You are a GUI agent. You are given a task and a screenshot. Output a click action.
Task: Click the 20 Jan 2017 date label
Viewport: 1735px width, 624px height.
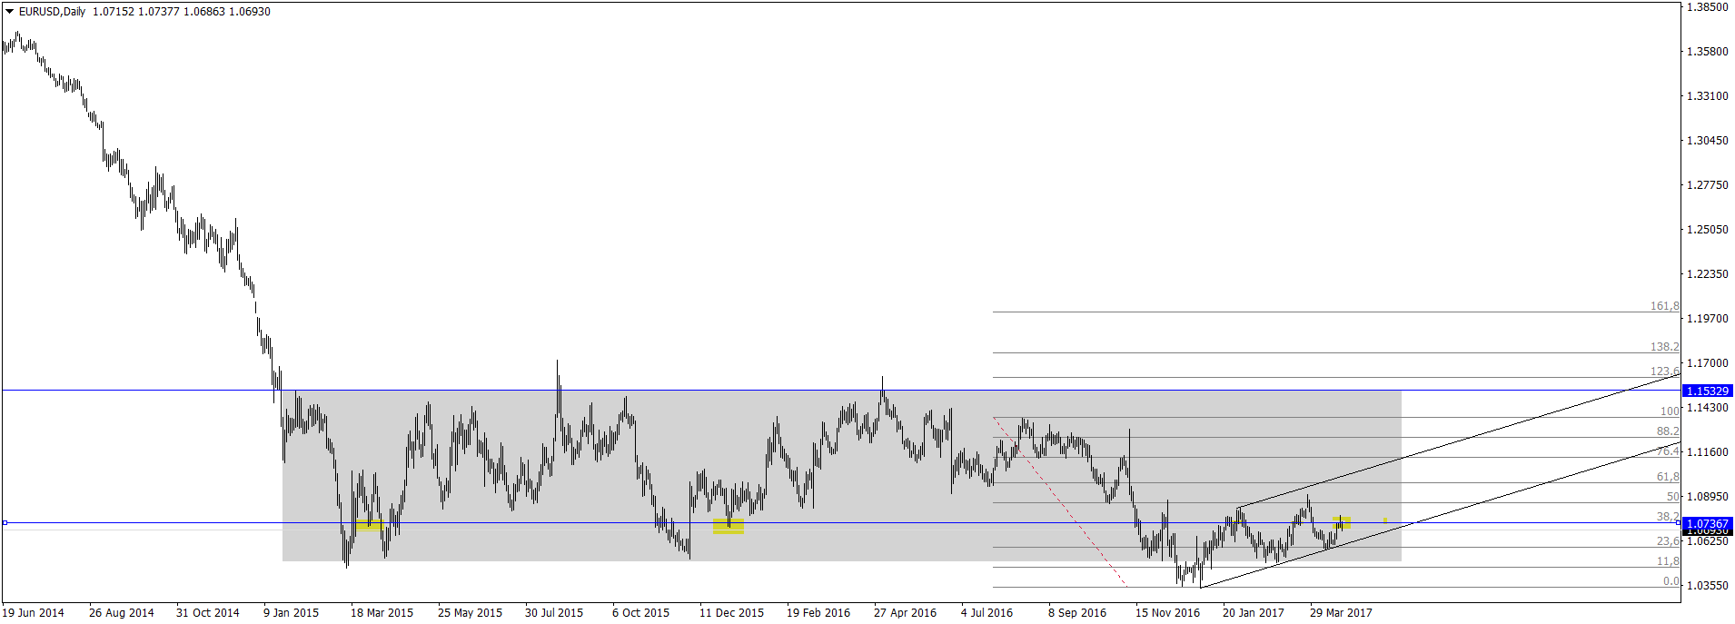tap(1254, 613)
